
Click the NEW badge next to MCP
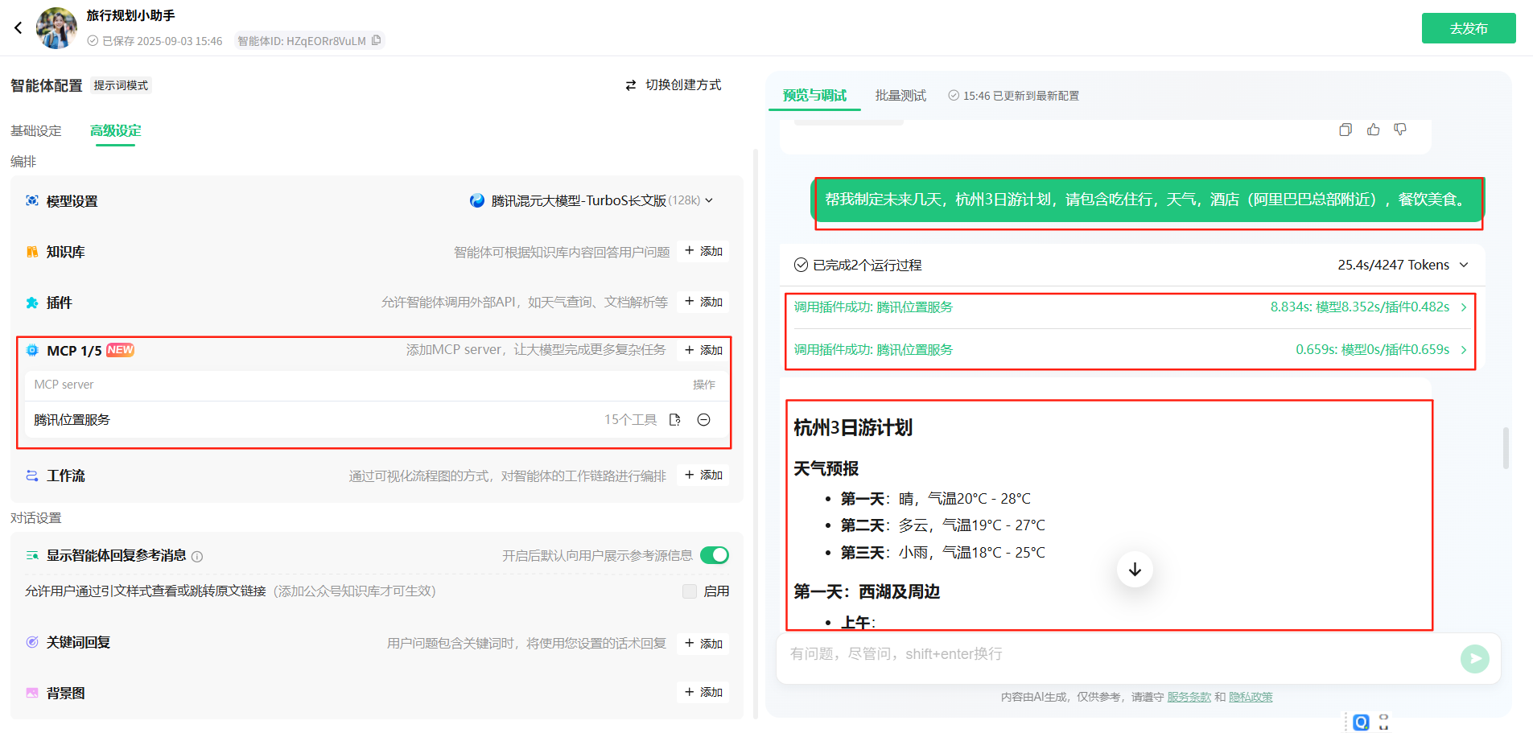click(x=120, y=350)
